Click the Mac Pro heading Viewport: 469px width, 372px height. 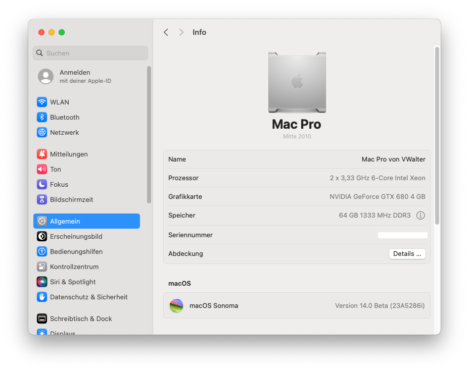[x=297, y=124]
